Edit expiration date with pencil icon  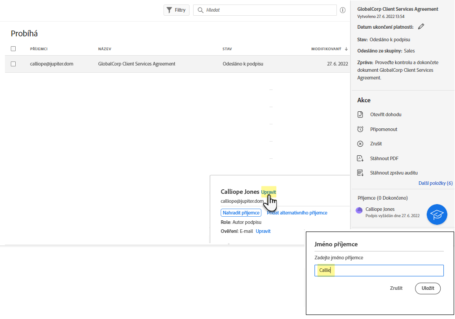(x=421, y=27)
